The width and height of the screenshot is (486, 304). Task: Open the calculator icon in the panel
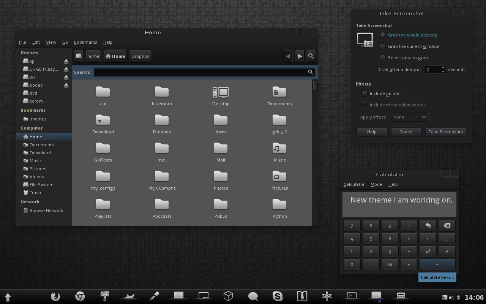(x=401, y=296)
